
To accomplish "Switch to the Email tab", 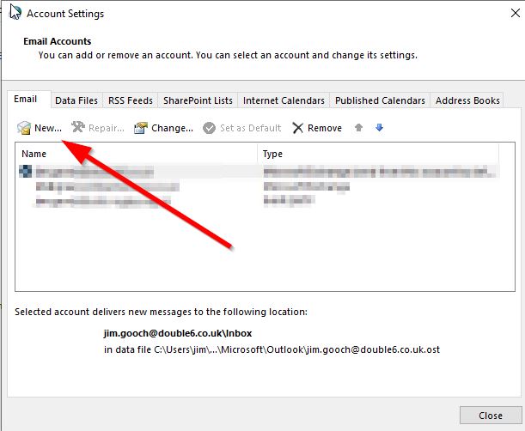I will [26, 100].
